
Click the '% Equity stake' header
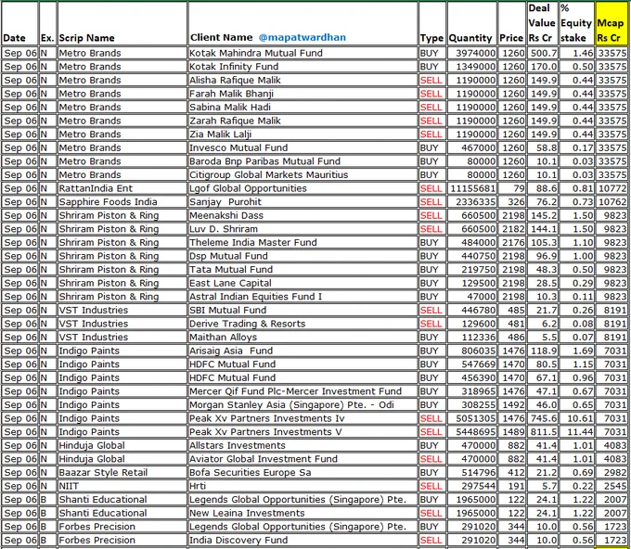(x=576, y=23)
